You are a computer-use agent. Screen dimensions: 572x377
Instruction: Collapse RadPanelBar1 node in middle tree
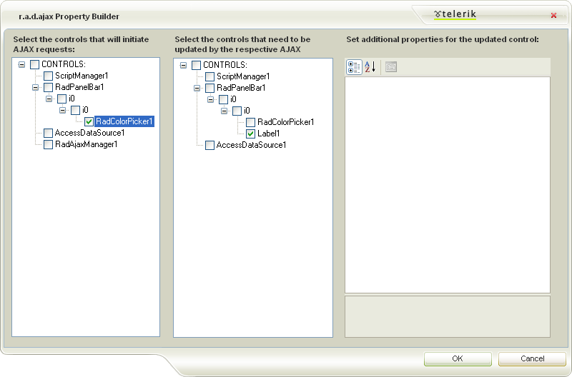click(197, 88)
